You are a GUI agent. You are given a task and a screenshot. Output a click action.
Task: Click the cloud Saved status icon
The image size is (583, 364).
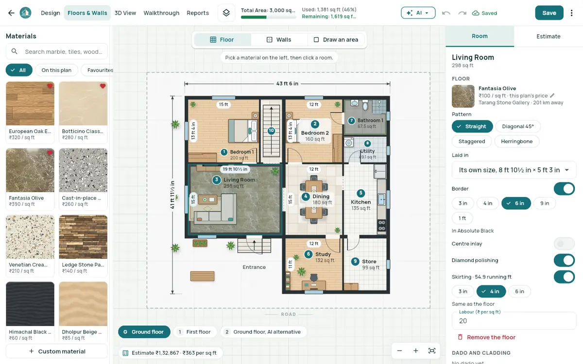point(476,13)
